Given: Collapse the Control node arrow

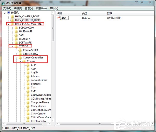Looking at the screenshot, I should 21,61.
